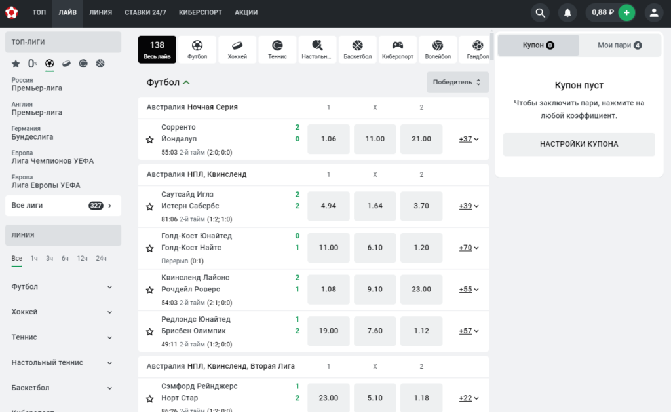This screenshot has height=412, width=671.
Task: Favorite the Квинсленд Лайонс match star
Action: click(x=150, y=290)
